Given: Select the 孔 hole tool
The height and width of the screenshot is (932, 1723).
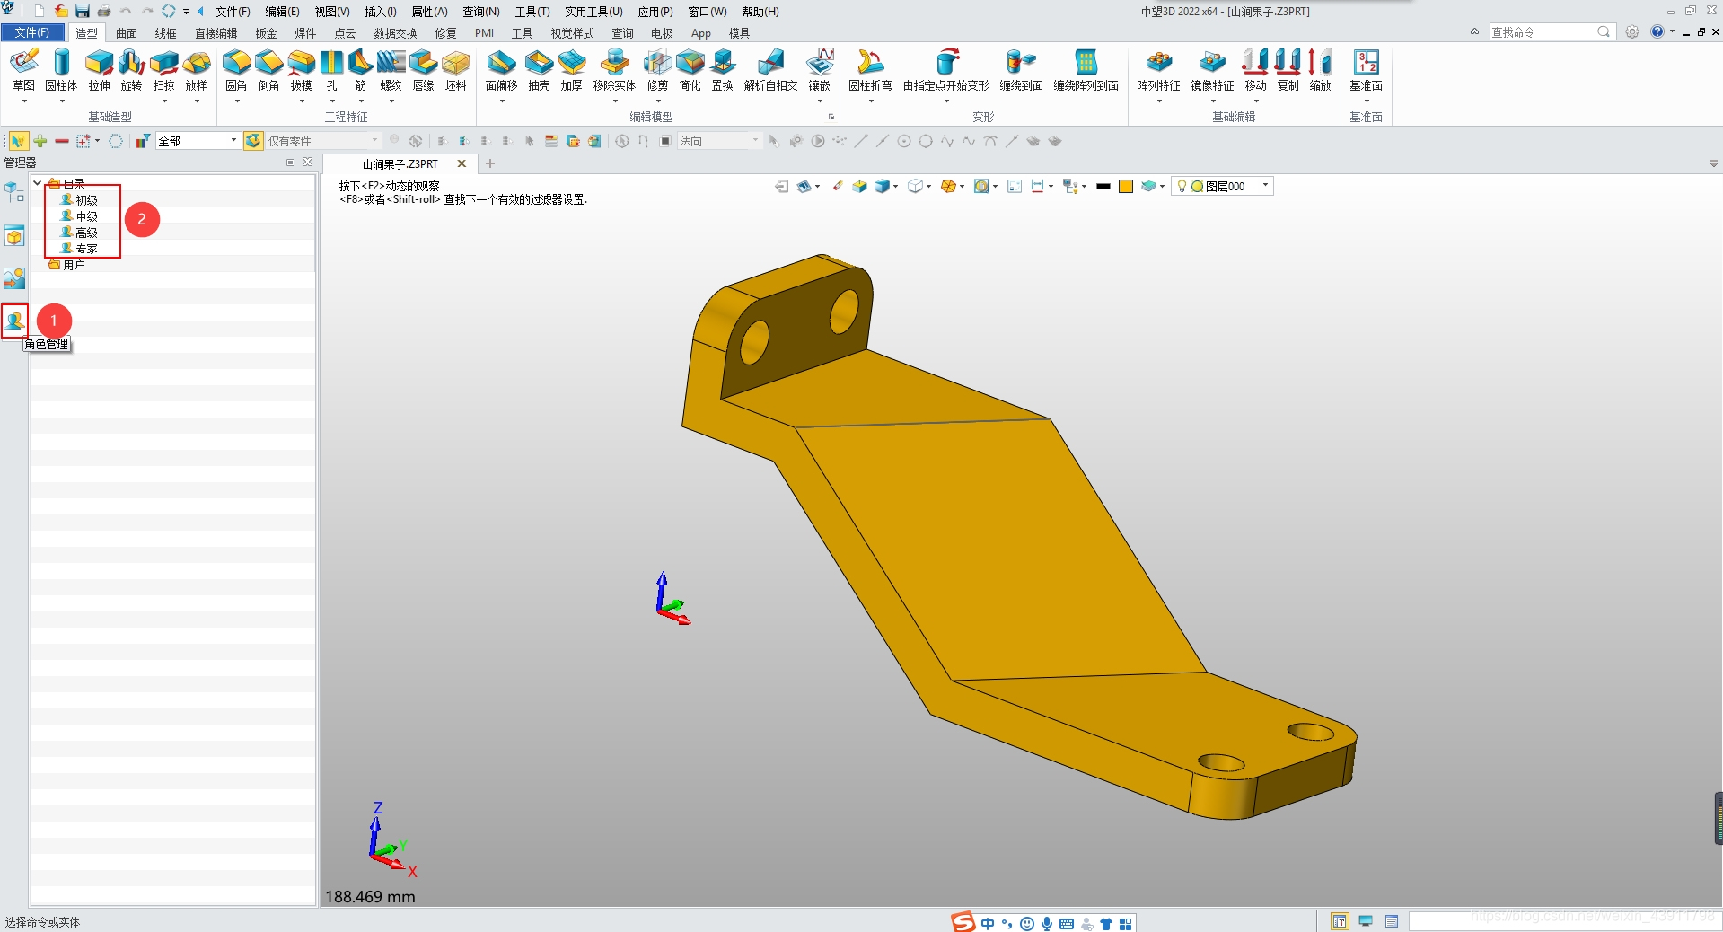Looking at the screenshot, I should tap(332, 70).
